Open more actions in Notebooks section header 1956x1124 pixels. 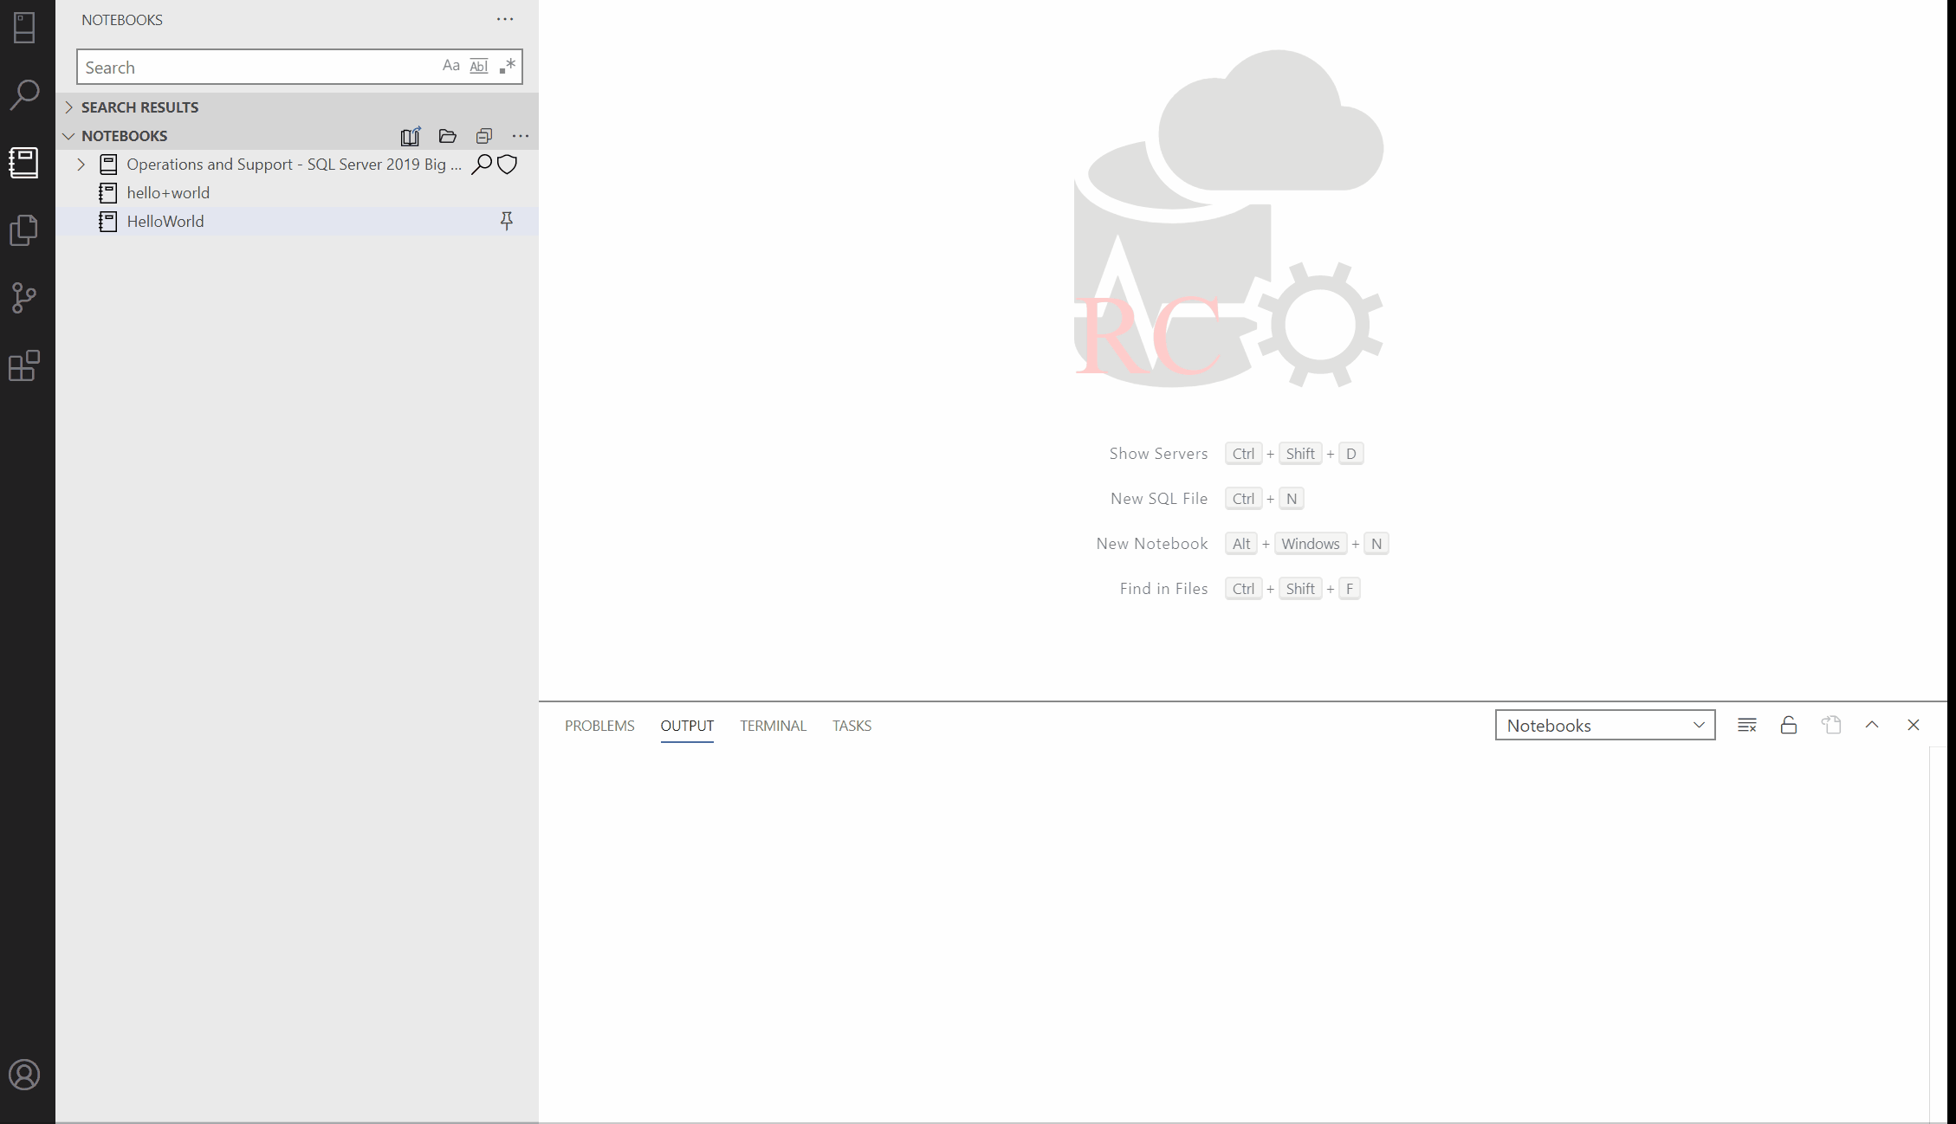[521, 136]
